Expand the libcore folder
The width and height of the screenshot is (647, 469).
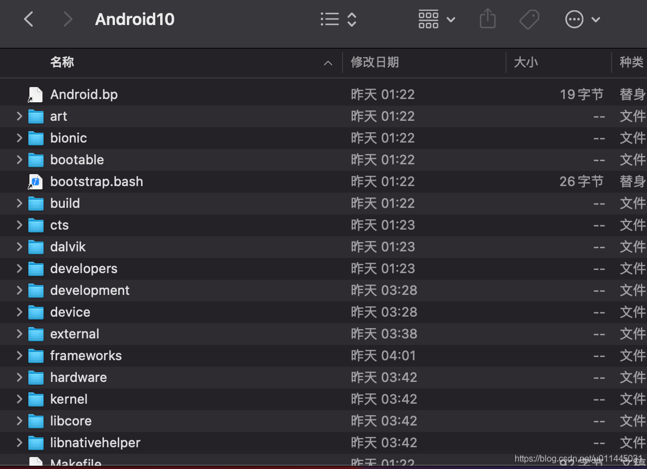click(x=20, y=421)
